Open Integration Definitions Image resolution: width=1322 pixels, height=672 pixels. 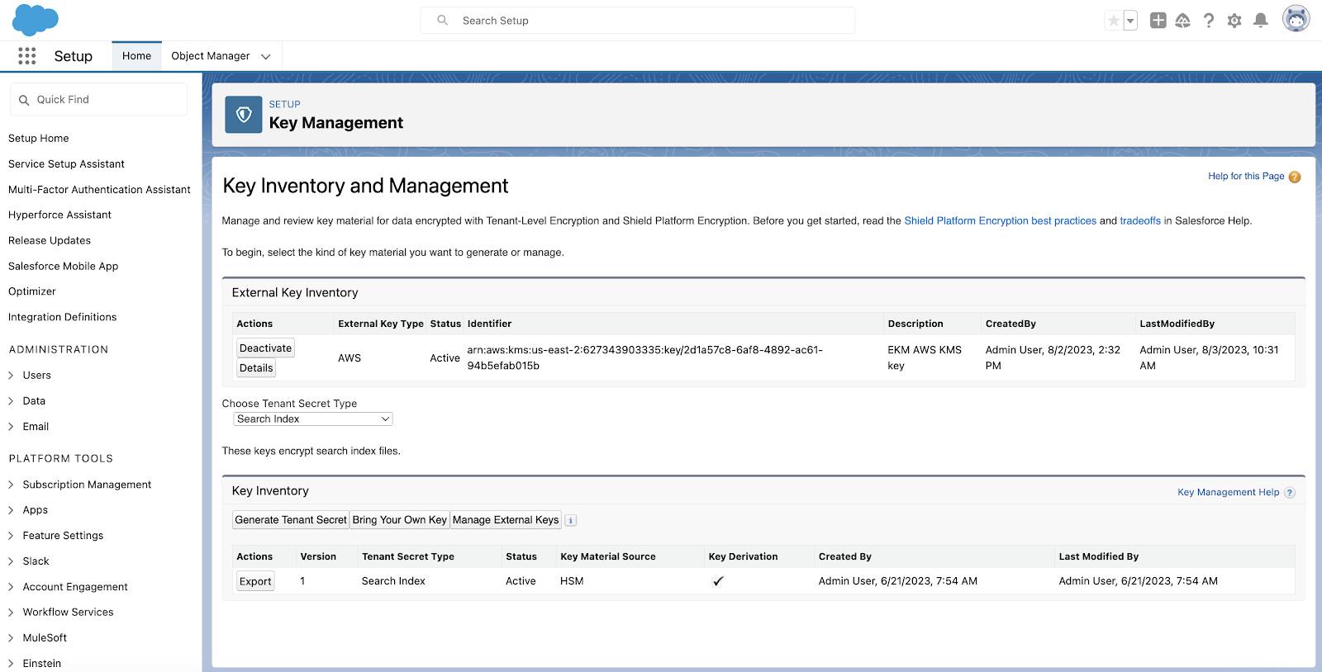63,317
